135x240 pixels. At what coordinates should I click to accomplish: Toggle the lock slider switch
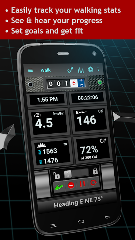click(x=76, y=174)
